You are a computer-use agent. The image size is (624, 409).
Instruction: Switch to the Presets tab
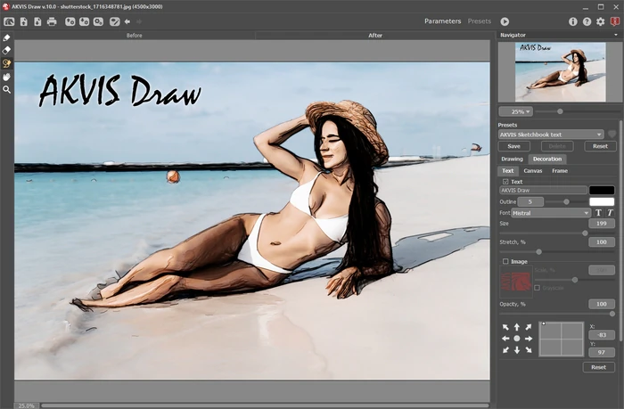pyautogui.click(x=480, y=21)
